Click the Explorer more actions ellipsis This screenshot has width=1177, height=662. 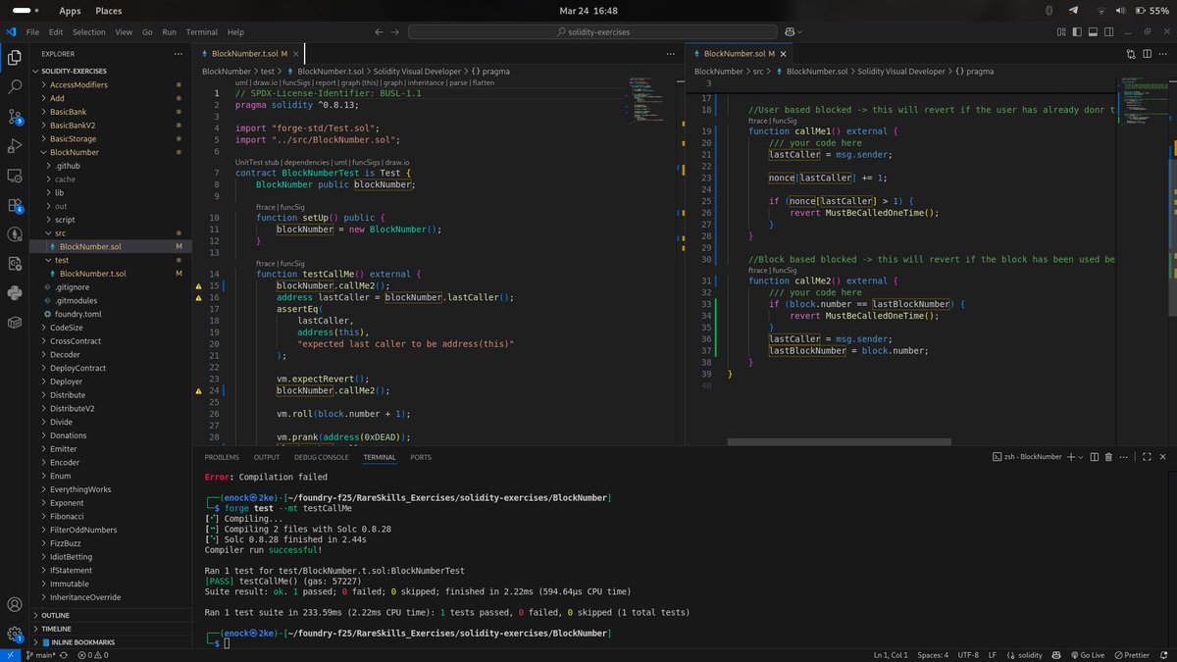point(177,54)
